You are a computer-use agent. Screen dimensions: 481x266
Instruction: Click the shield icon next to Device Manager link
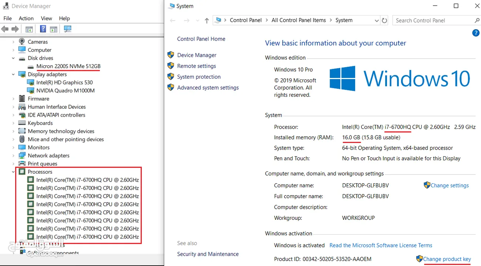[171, 55]
